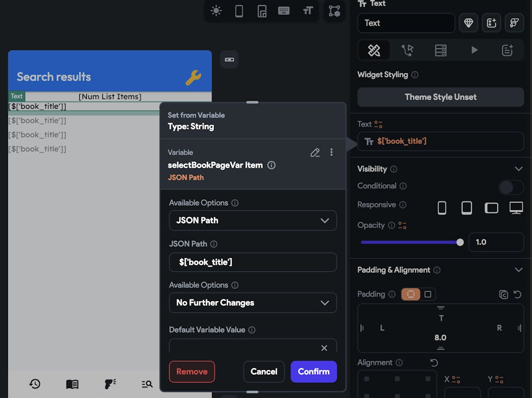The width and height of the screenshot is (532, 398).
Task: Toggle phone responsive visibility
Action: click(x=442, y=208)
